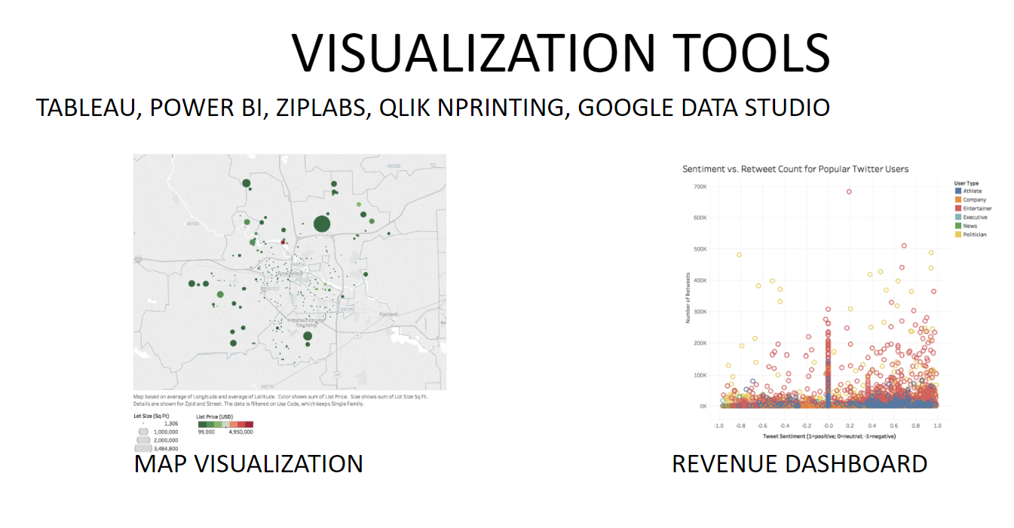
Task: Click the Entertainer red legend swatch
Action: point(957,209)
